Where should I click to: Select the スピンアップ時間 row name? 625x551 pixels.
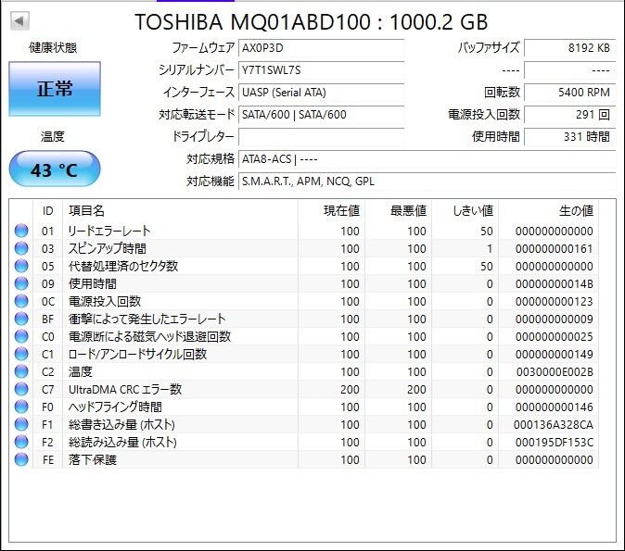(x=108, y=248)
